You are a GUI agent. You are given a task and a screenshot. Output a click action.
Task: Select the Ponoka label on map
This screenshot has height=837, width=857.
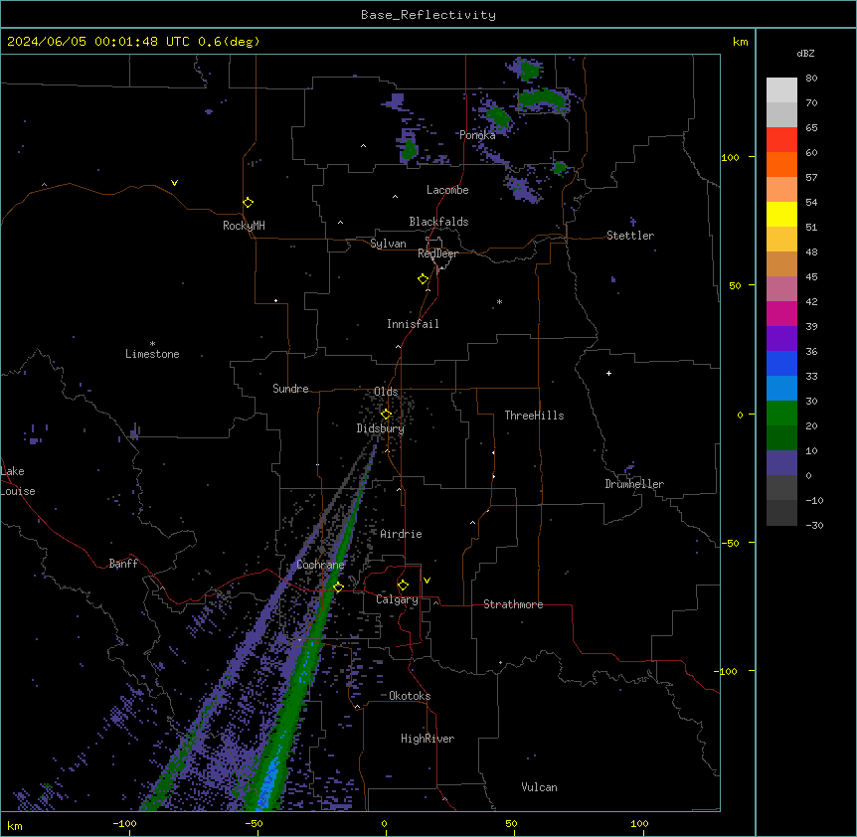pos(477,135)
